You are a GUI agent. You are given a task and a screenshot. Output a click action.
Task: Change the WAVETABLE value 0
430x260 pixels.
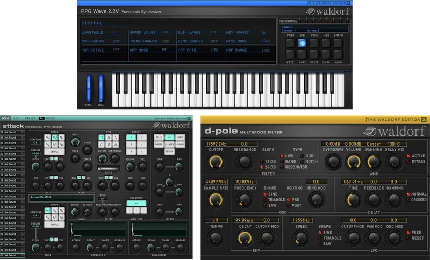tap(113, 32)
